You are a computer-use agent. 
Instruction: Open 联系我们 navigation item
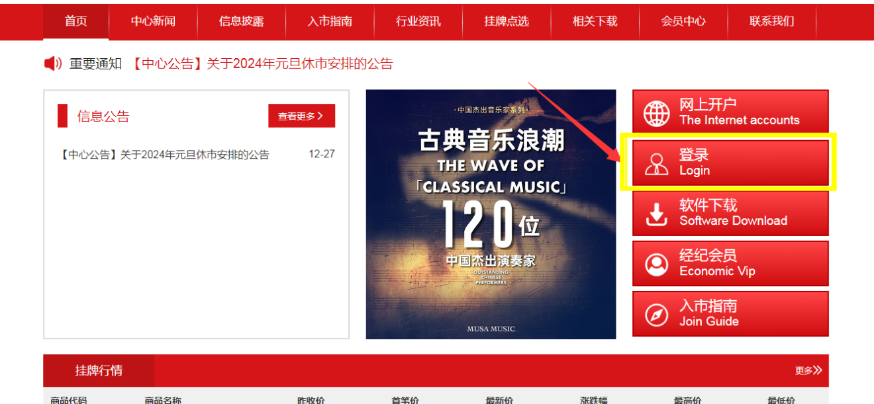[772, 21]
